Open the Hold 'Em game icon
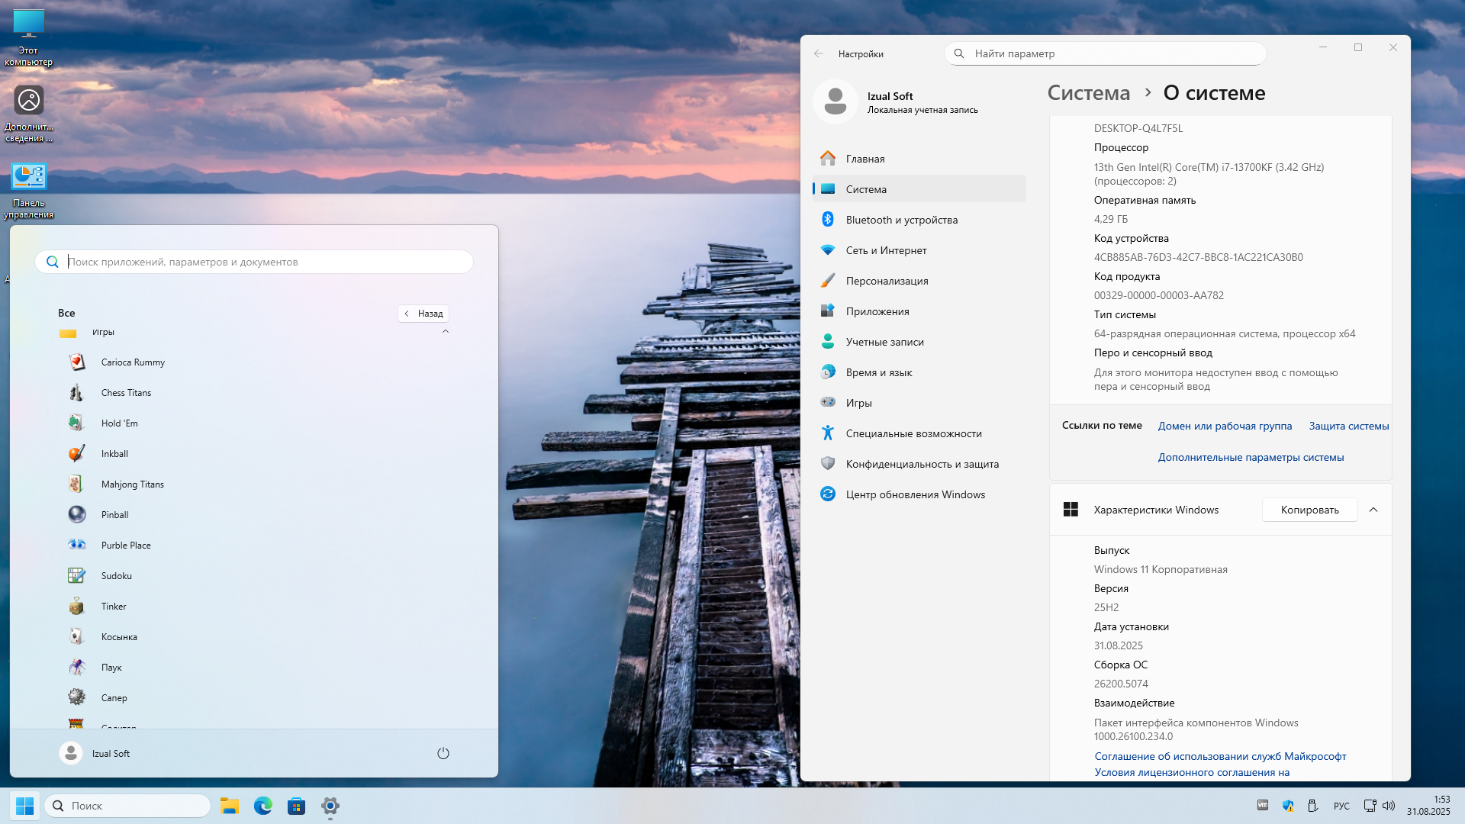The width and height of the screenshot is (1465, 824). tap(76, 423)
